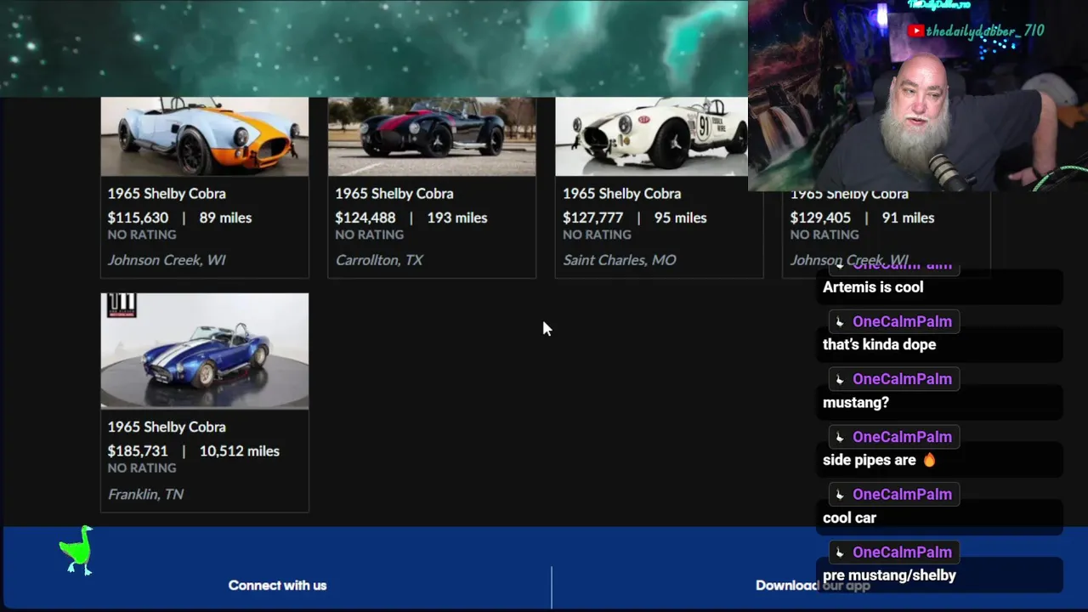Click the 'pre mustang/shelby' chat message

coord(889,575)
